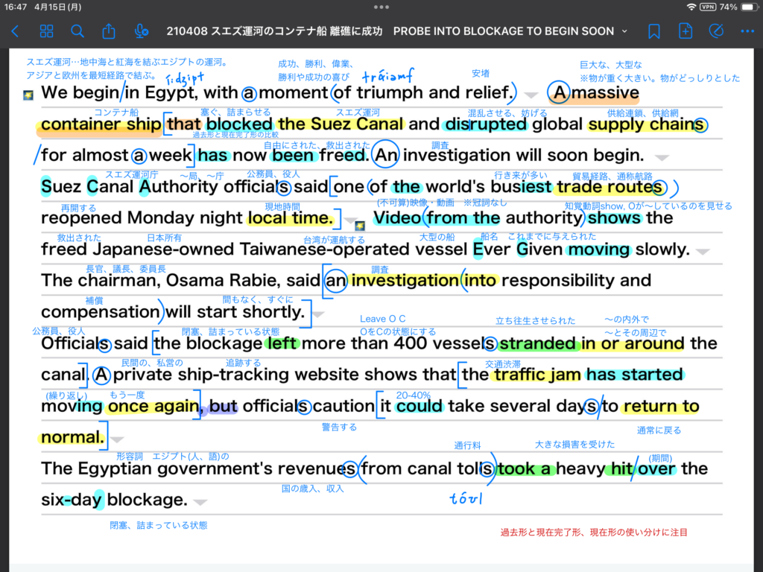Tap the highlighted phrase "traffic jam"
The width and height of the screenshot is (763, 572).
point(537,375)
